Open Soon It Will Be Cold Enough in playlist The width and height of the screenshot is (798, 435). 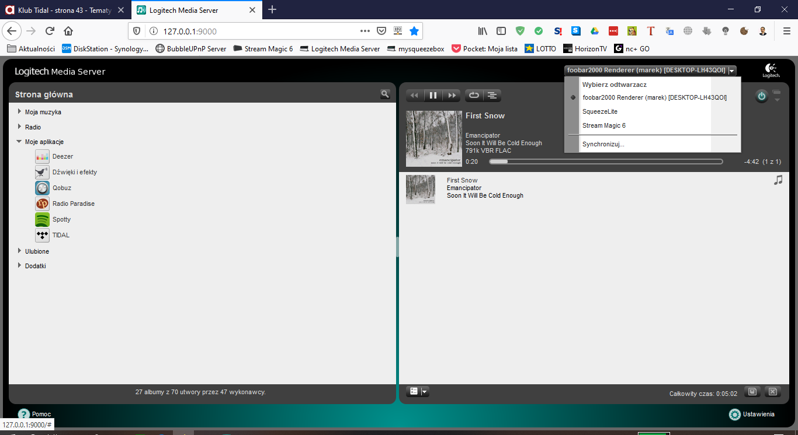485,195
